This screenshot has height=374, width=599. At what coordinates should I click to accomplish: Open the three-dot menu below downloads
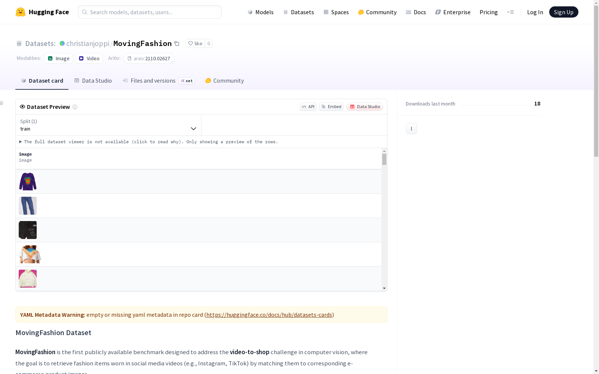411,129
